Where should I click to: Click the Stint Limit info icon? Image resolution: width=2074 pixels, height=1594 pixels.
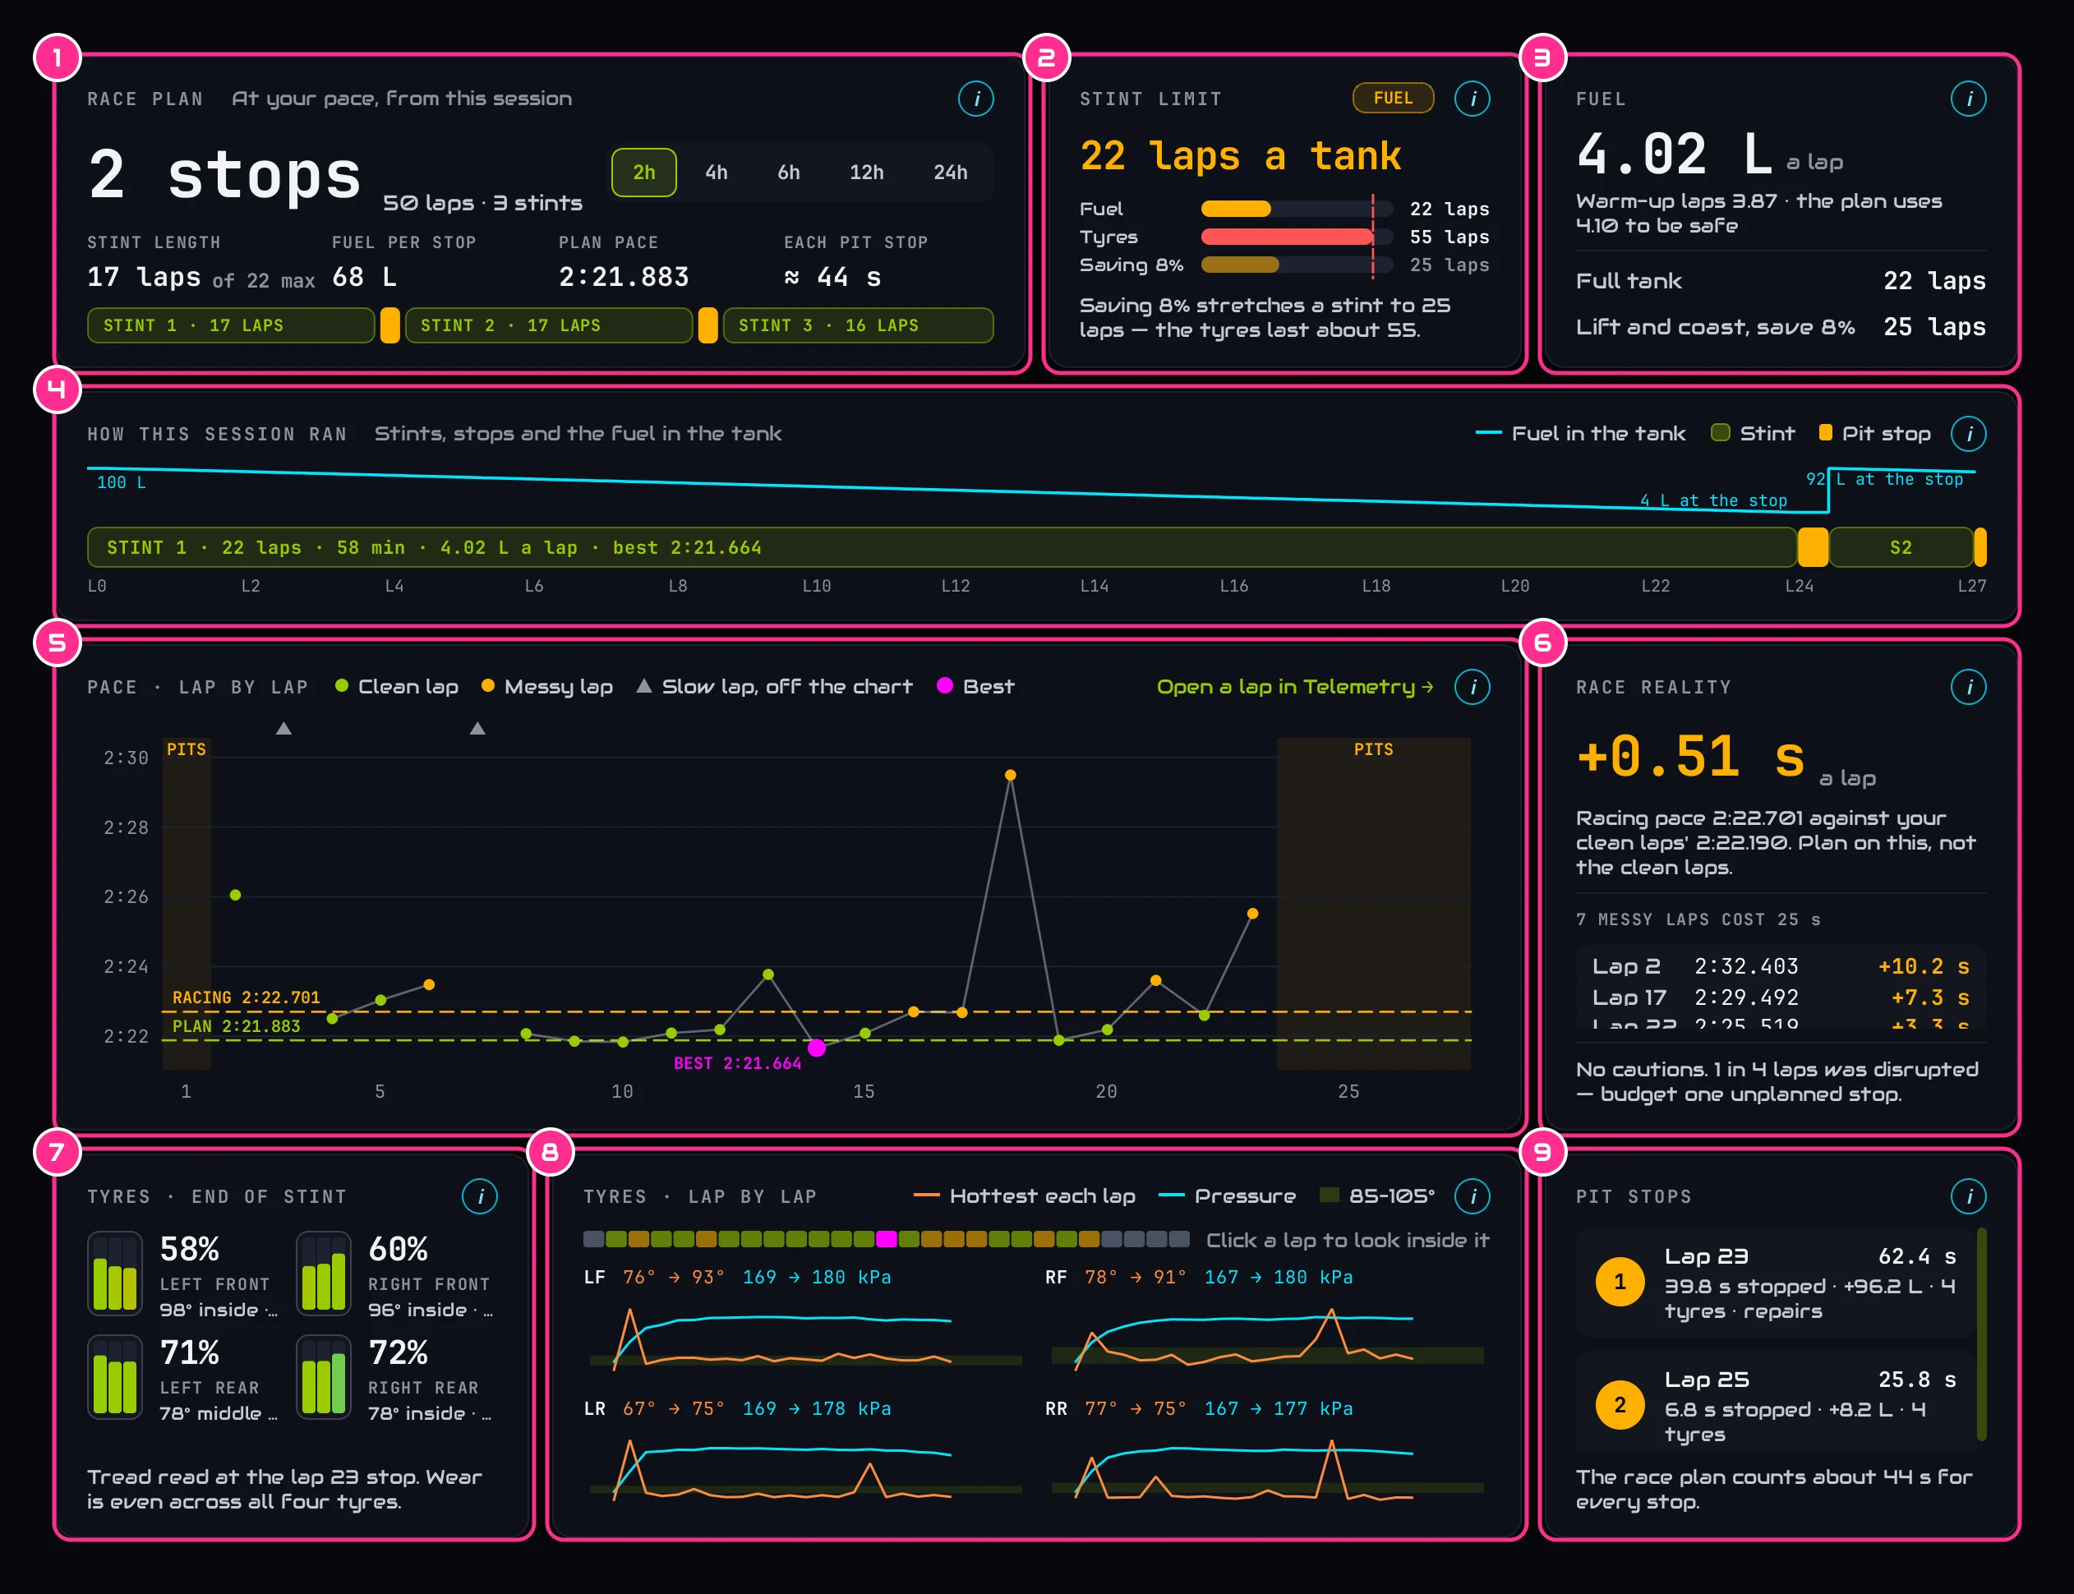coord(1472,99)
